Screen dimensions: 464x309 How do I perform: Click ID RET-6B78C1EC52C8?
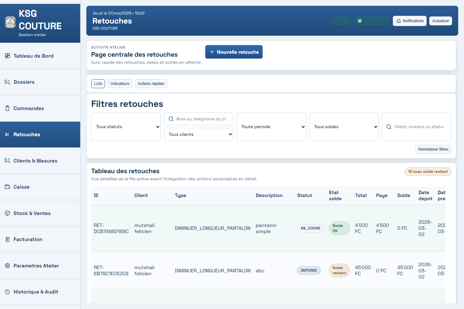click(x=111, y=270)
